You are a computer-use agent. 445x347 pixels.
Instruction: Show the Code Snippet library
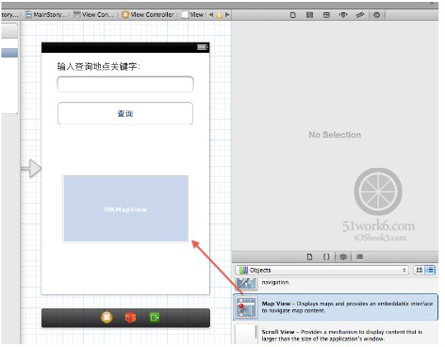[326, 256]
